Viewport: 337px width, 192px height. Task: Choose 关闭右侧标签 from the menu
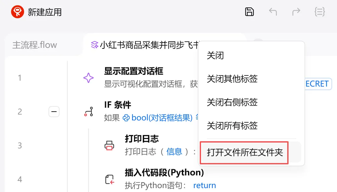(232, 102)
